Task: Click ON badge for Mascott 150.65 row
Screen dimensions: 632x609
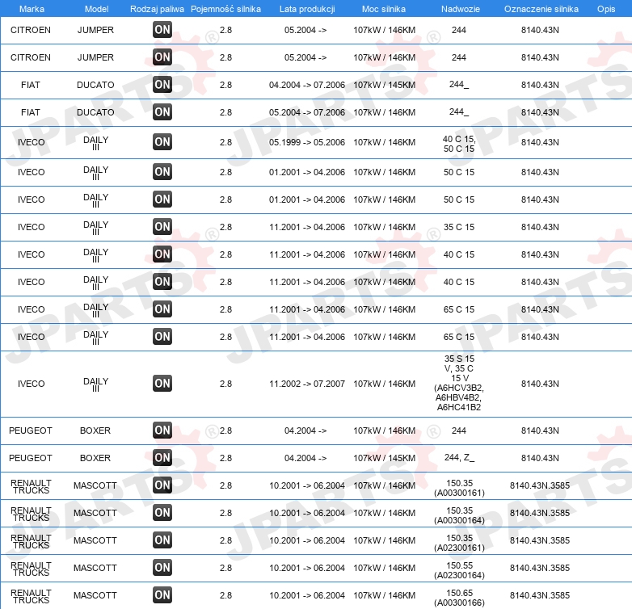Action: point(162,595)
